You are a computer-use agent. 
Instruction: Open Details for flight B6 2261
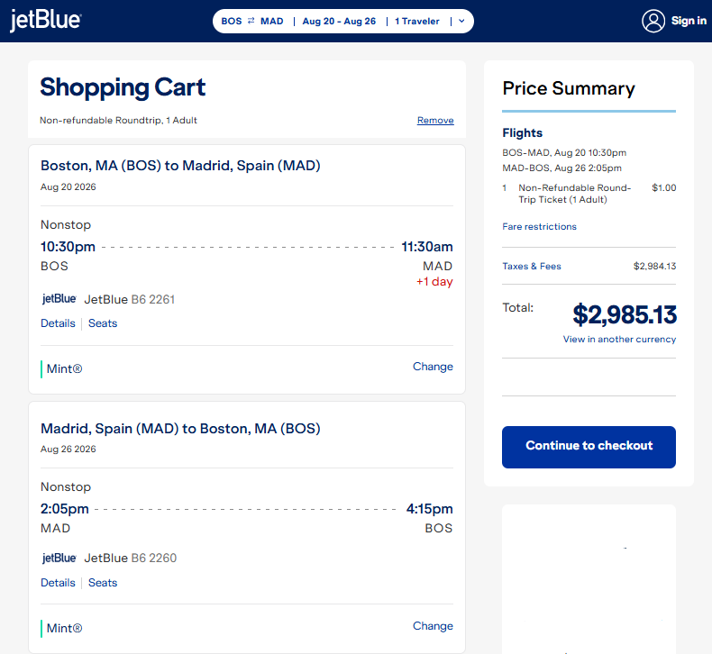pos(58,323)
